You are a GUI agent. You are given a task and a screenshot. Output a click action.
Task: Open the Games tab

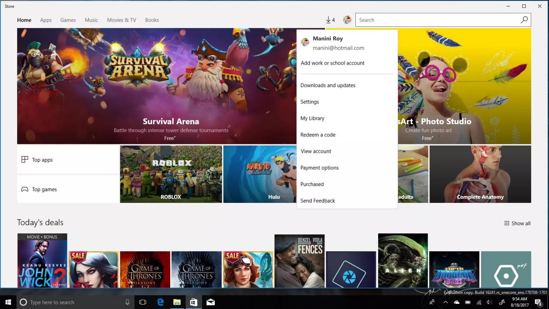(x=68, y=20)
